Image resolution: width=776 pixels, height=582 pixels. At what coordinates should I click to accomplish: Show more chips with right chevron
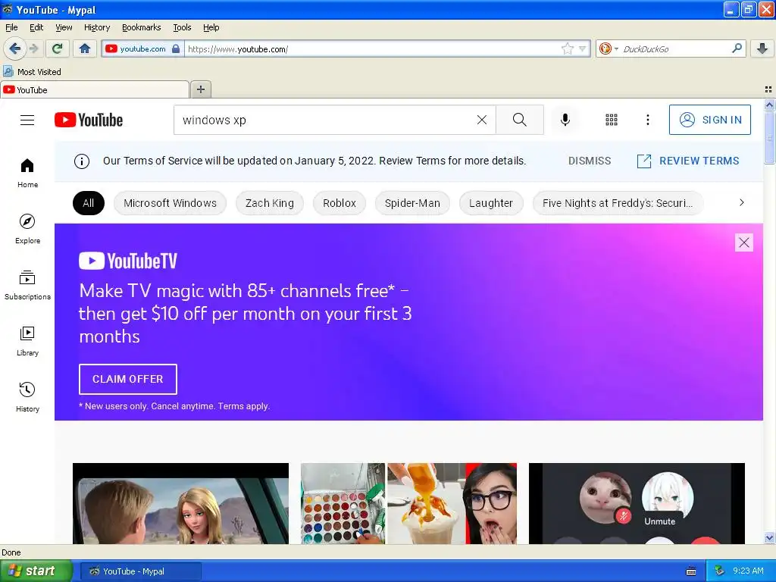tap(741, 202)
